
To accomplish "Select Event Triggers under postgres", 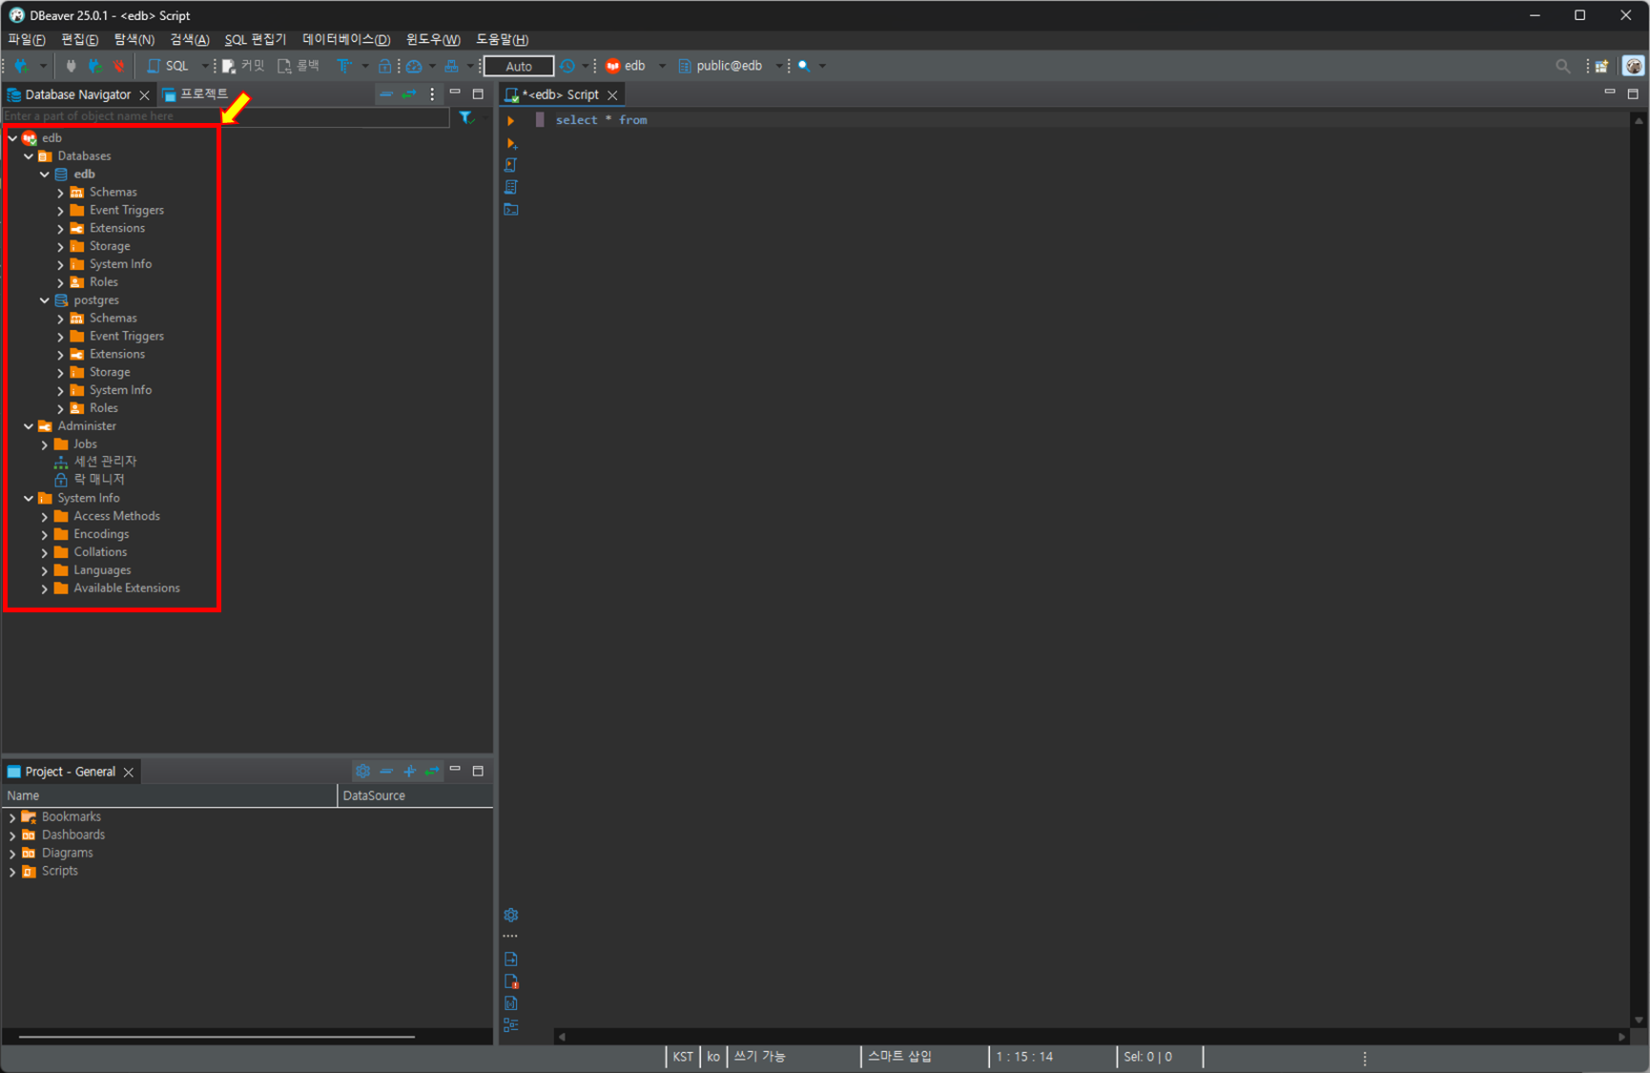I will (127, 337).
